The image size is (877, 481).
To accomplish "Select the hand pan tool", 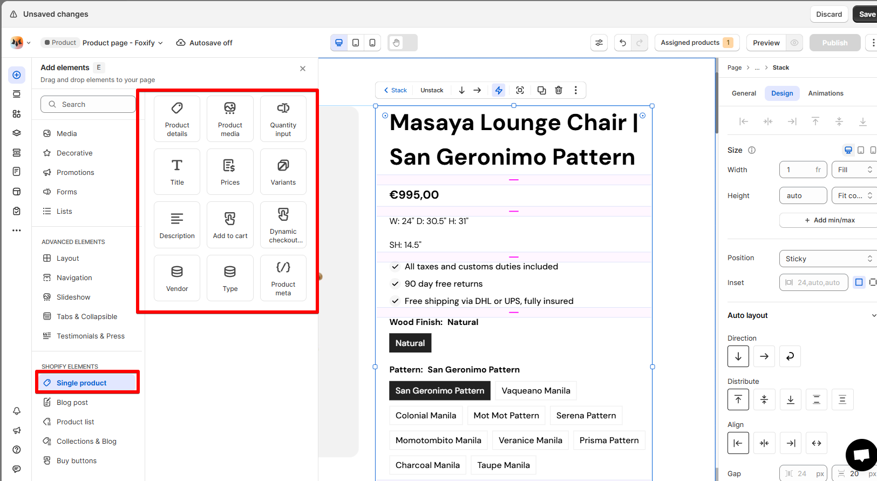I will point(396,43).
